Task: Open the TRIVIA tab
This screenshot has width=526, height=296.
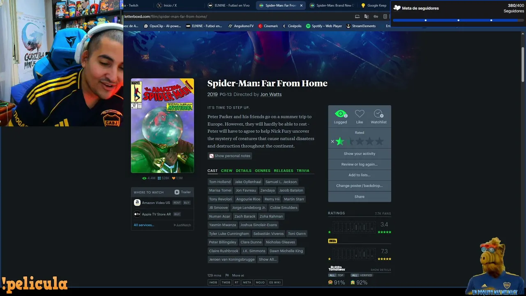Action: point(303,171)
